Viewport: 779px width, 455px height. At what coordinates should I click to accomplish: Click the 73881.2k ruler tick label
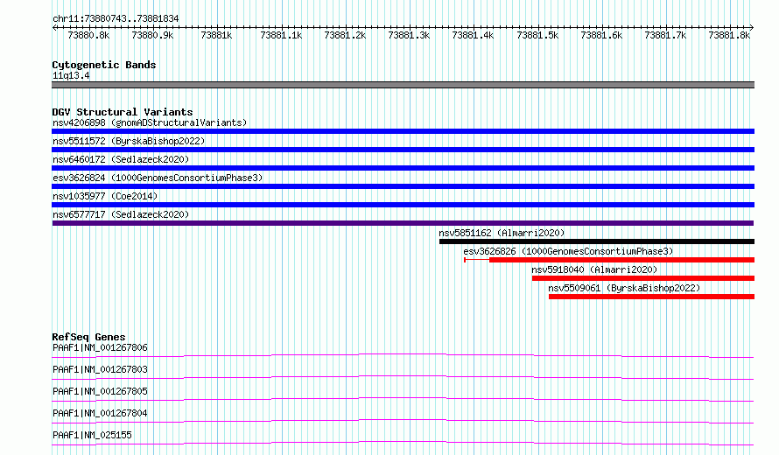(x=345, y=35)
